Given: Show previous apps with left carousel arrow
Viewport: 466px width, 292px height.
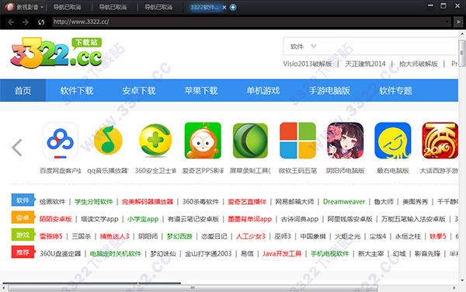Looking at the screenshot, I should click(x=17, y=148).
